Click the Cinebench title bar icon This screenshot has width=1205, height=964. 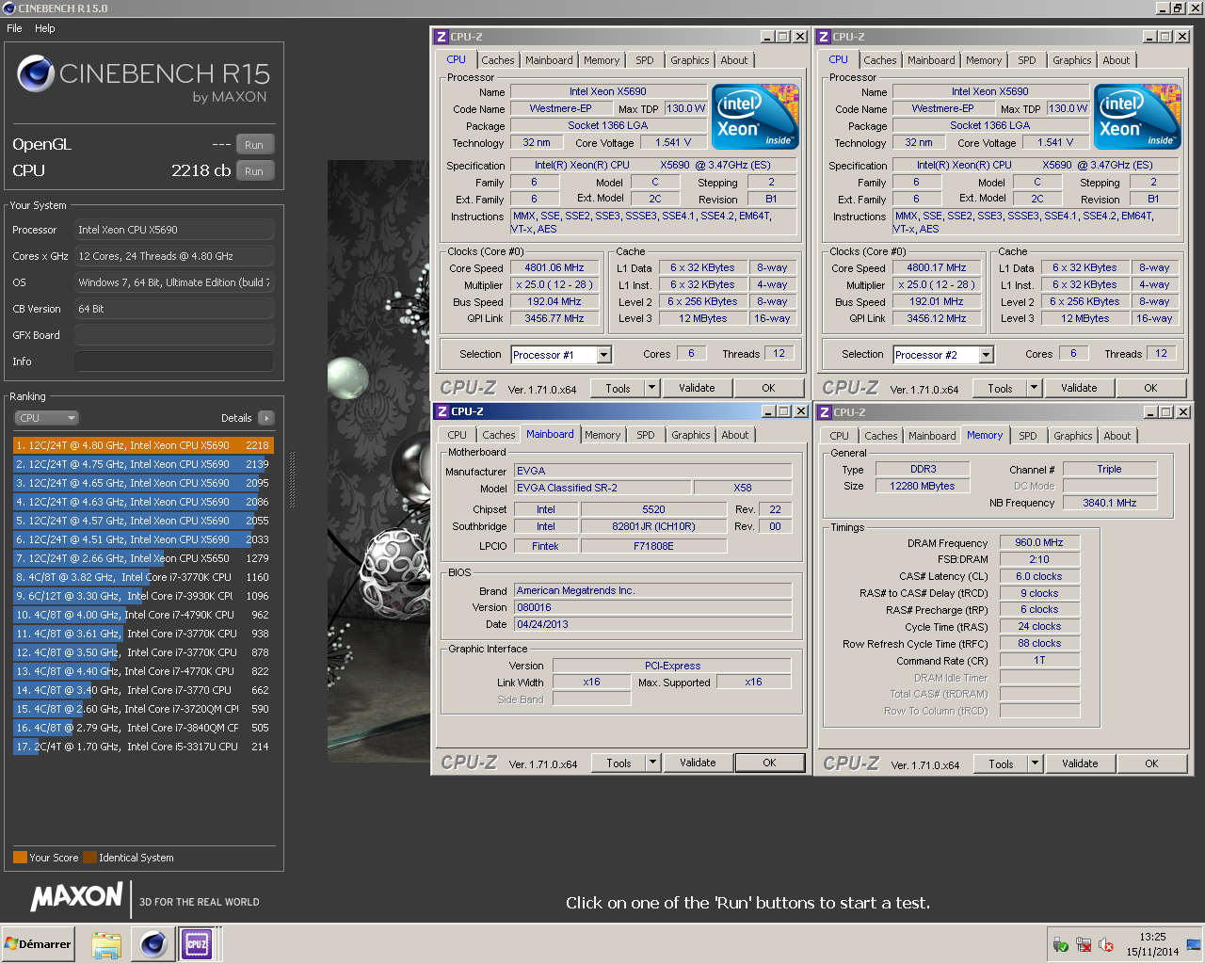pyautogui.click(x=9, y=8)
